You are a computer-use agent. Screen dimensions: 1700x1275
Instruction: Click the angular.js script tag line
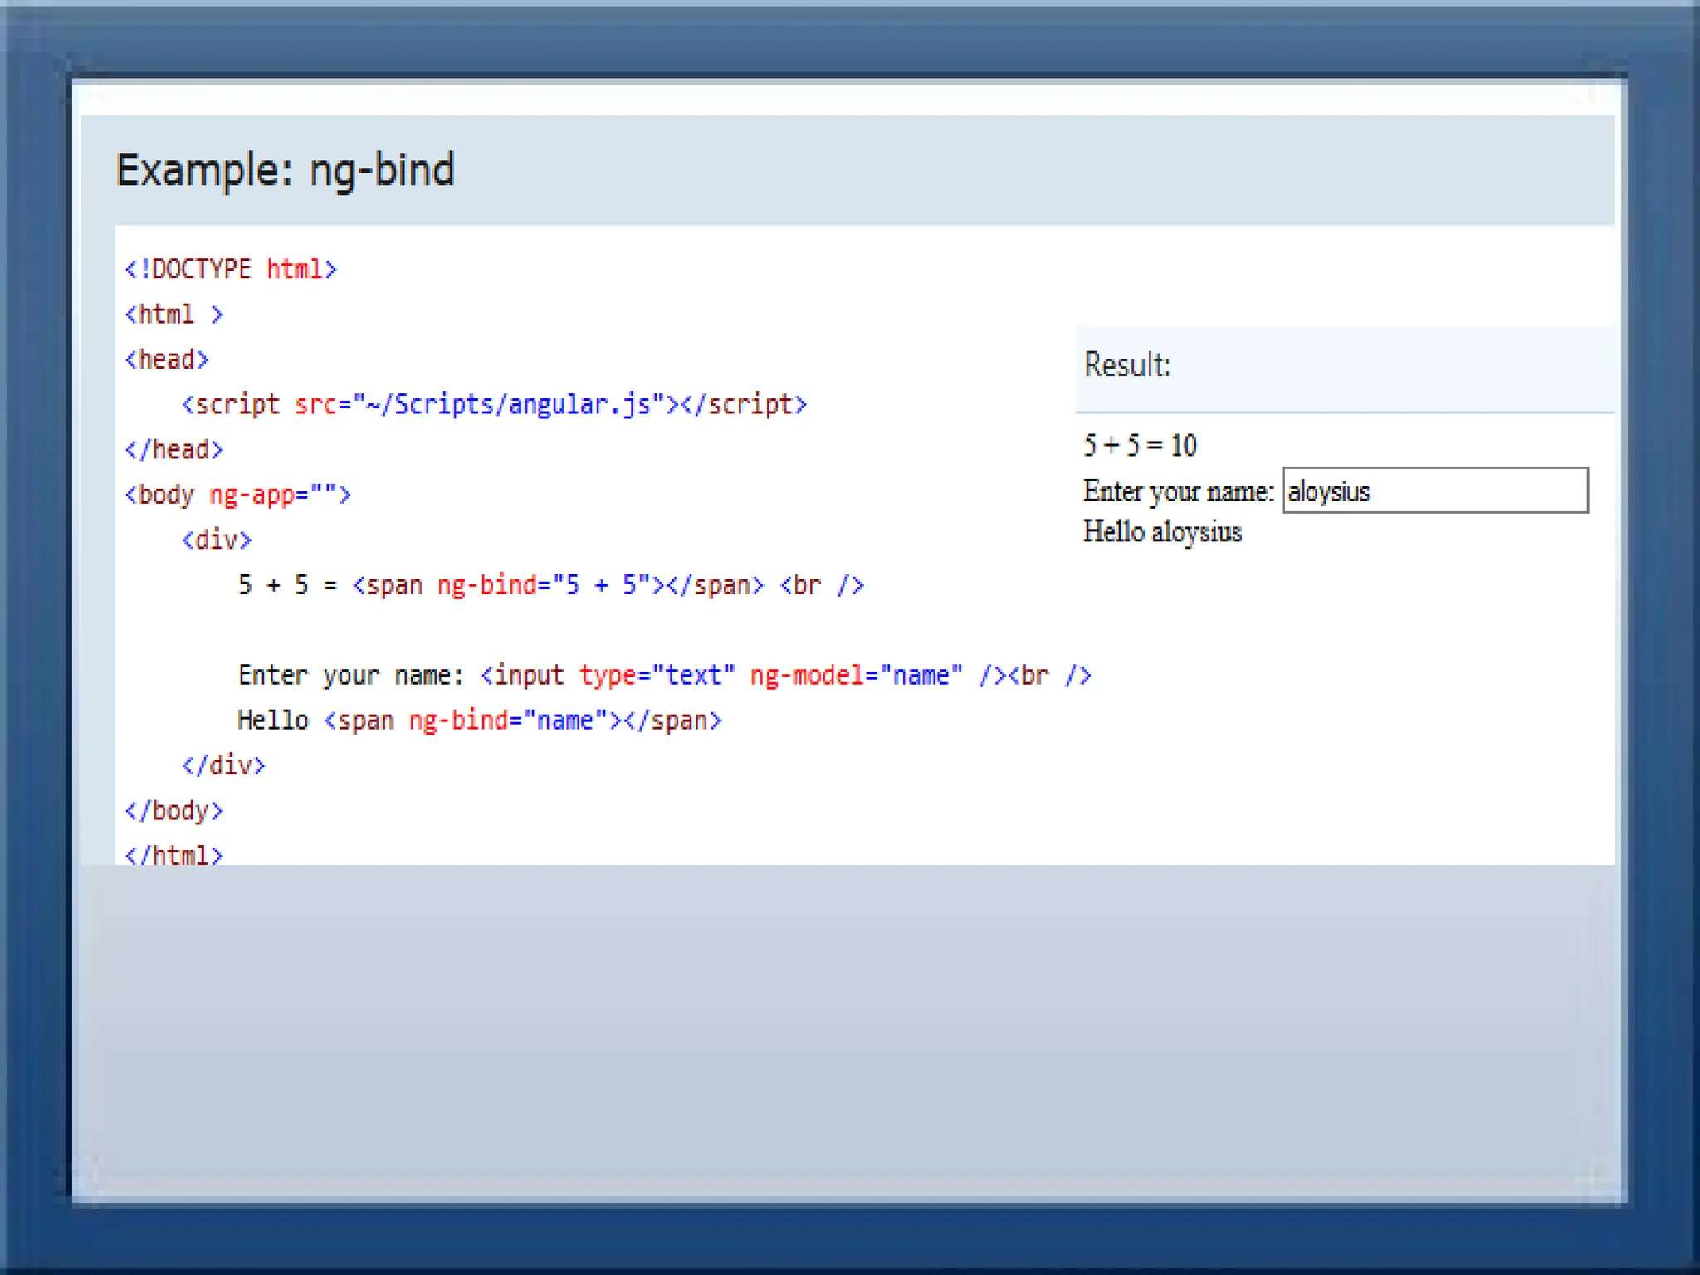click(x=493, y=405)
